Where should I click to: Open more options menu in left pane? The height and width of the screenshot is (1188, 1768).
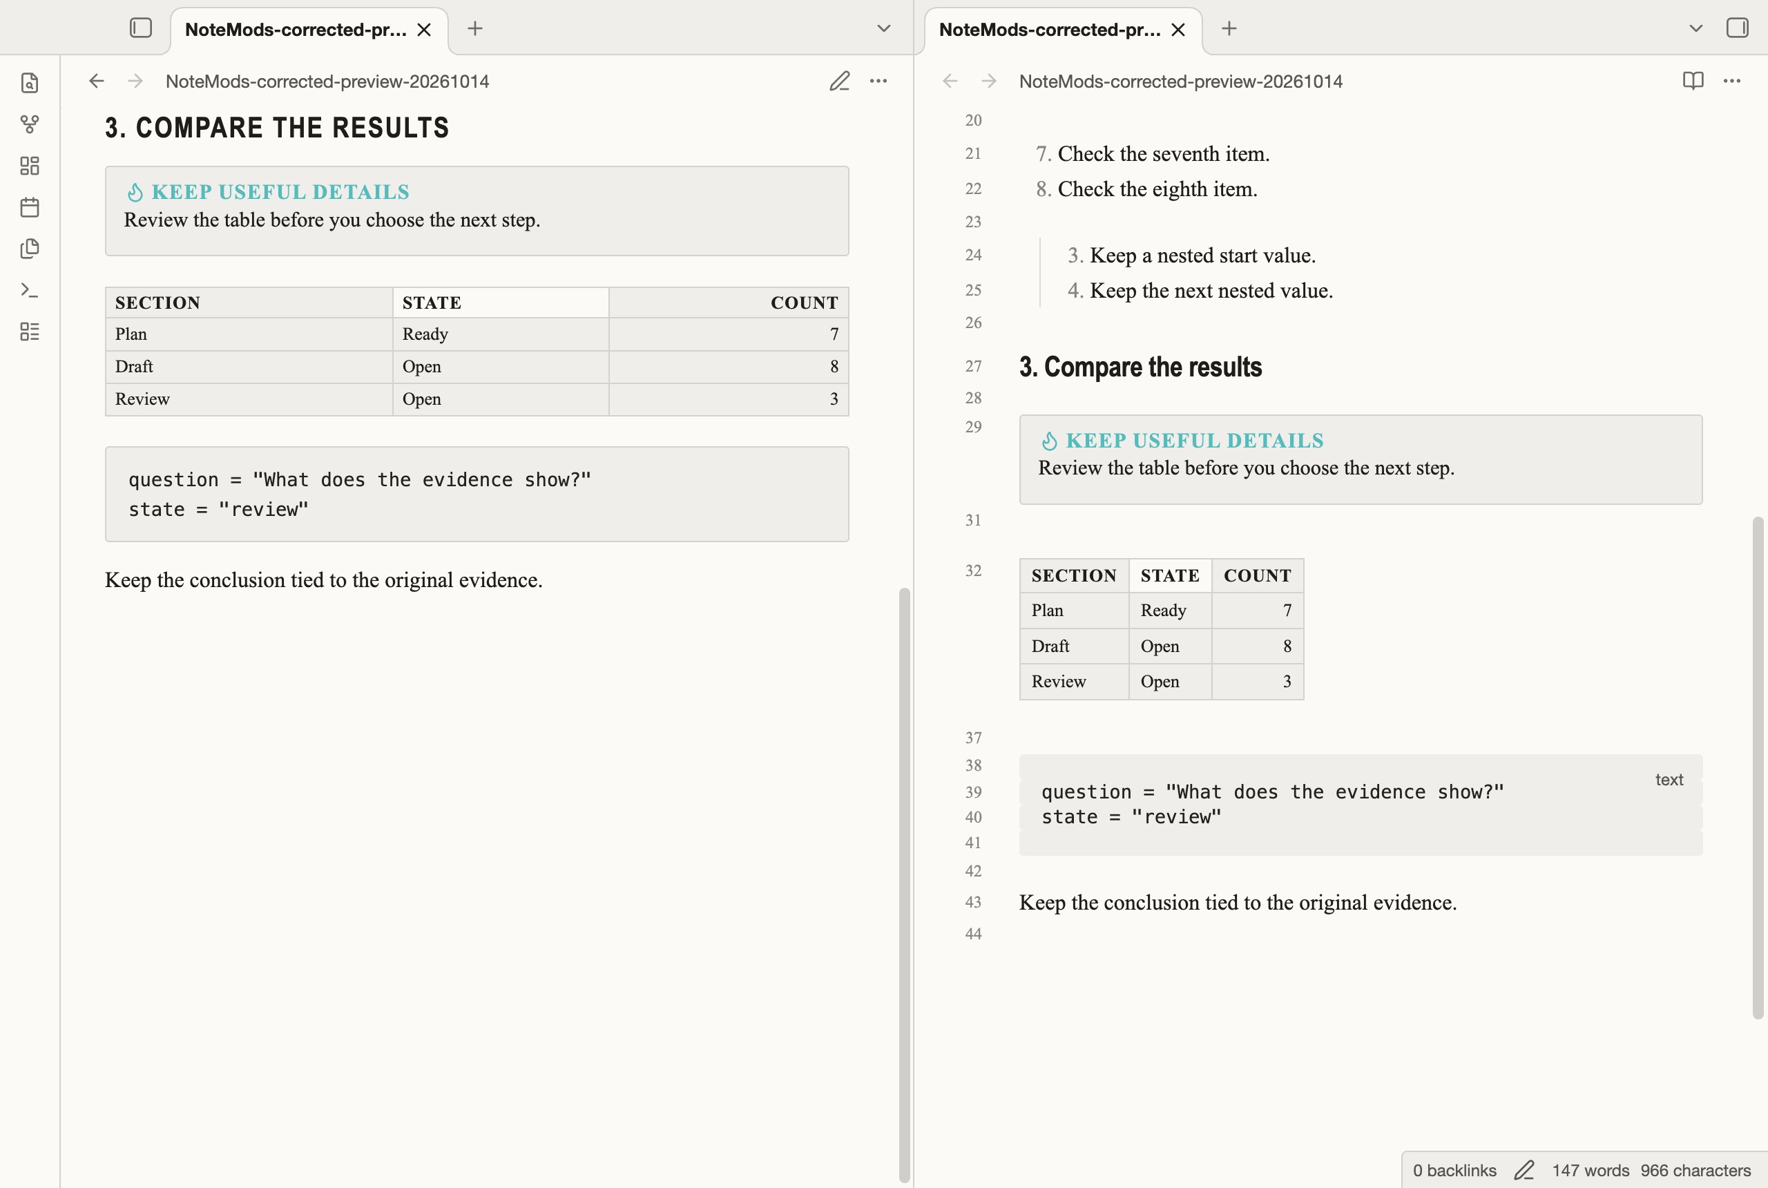point(878,81)
